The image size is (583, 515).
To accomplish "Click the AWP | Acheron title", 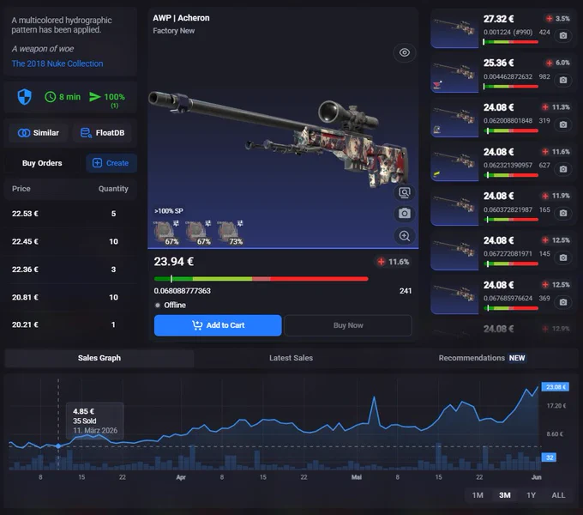I will (181, 18).
